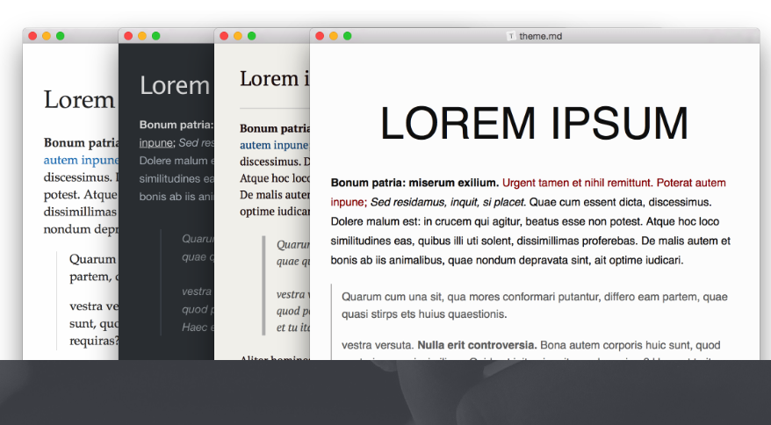This screenshot has width=771, height=425.
Task: Click the theme.md title text
Action: (539, 36)
